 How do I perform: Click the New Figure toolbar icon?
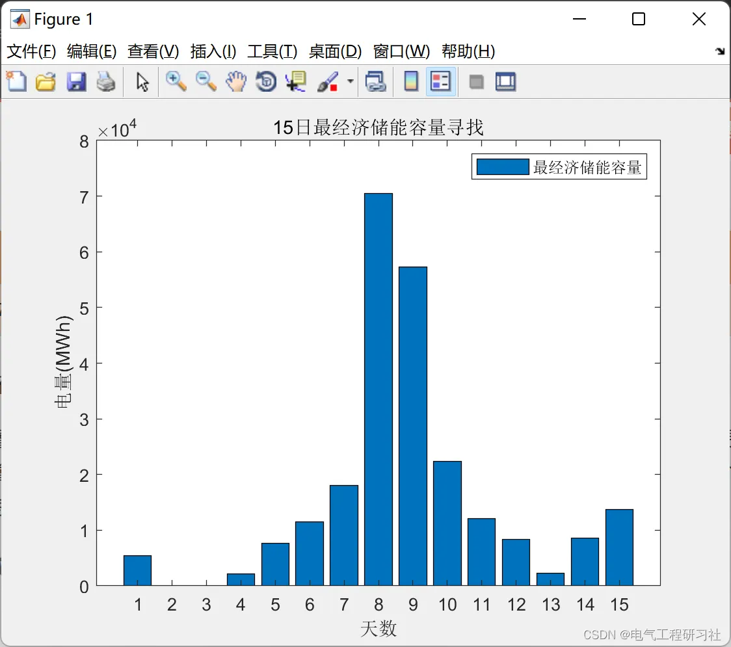tap(16, 81)
